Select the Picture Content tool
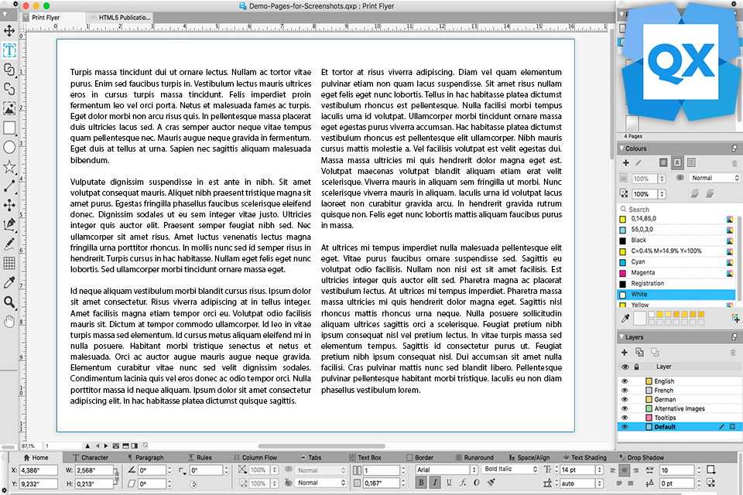743x495 pixels. click(9, 108)
